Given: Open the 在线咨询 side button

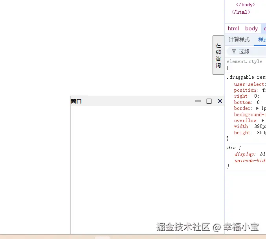Looking at the screenshot, I should point(218,55).
